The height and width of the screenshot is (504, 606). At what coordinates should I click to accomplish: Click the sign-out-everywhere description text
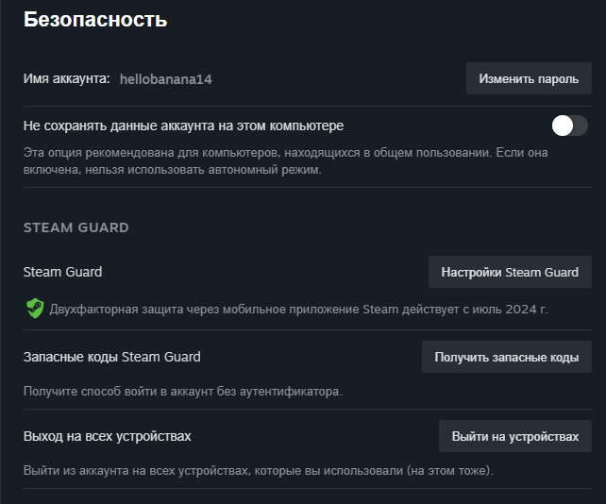click(259, 470)
